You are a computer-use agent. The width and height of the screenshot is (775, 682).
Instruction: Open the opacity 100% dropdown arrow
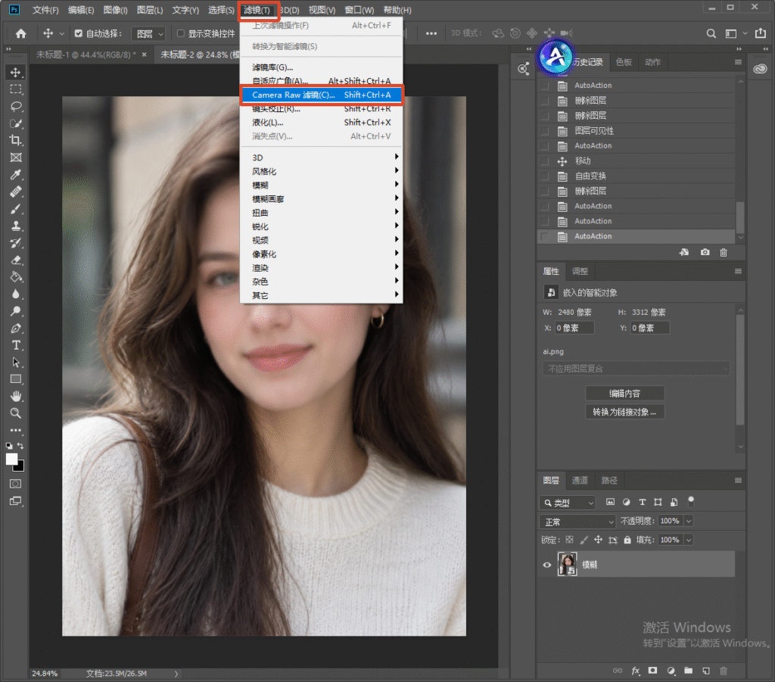click(689, 521)
